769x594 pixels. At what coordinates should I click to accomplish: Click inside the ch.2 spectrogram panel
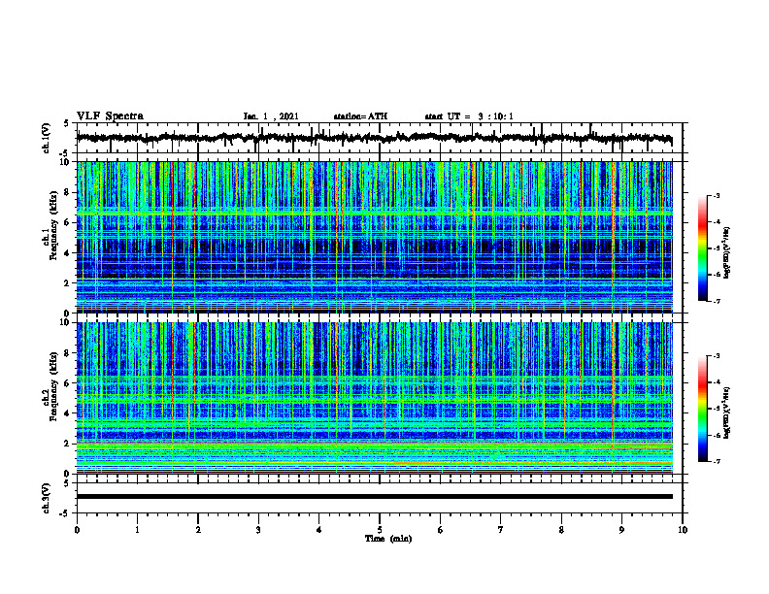tap(374, 398)
